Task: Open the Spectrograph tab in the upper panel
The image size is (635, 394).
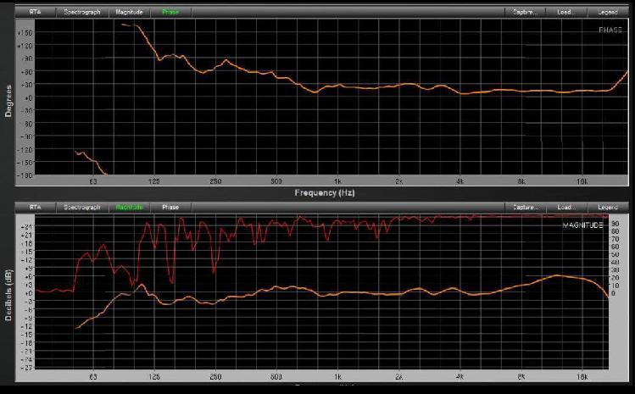Action: coord(82,13)
